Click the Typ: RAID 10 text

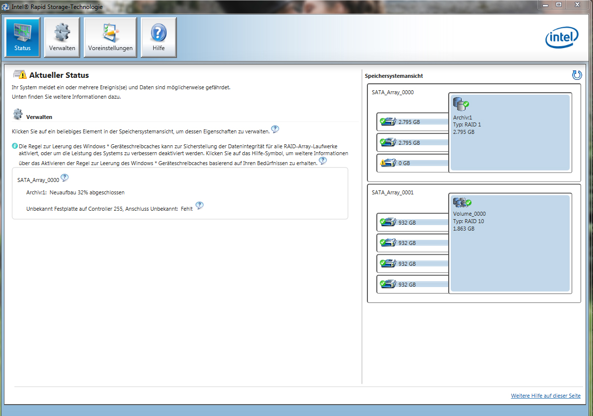click(x=469, y=221)
